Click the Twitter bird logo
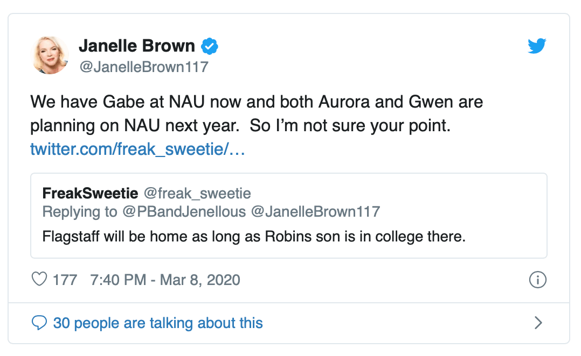Viewport: 581px width, 356px height. (x=537, y=47)
